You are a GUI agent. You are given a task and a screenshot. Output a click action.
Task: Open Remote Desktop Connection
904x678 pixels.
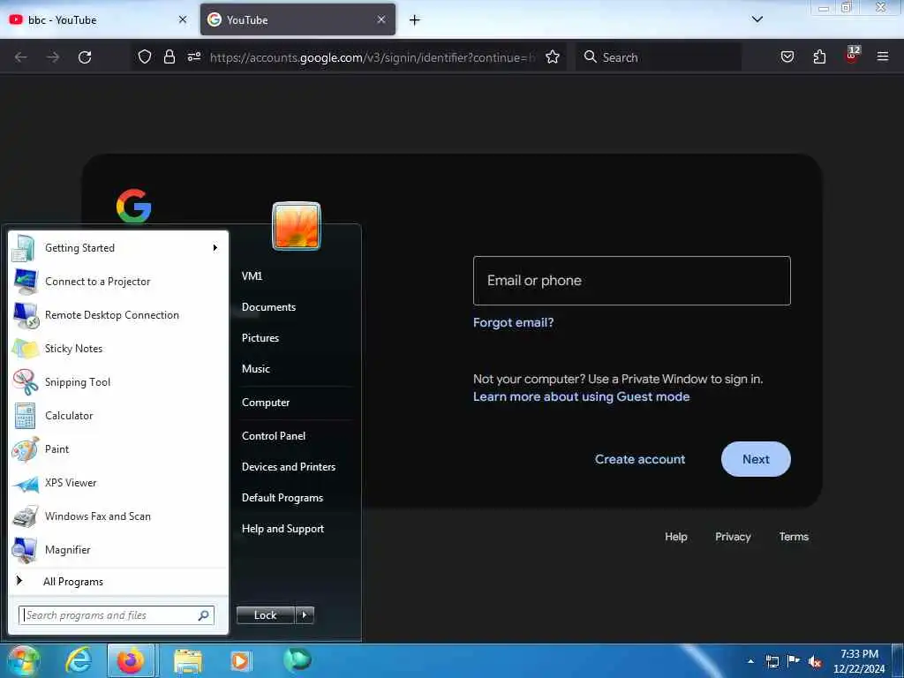118,315
